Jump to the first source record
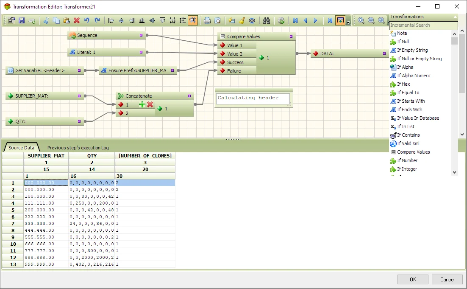 295,20
